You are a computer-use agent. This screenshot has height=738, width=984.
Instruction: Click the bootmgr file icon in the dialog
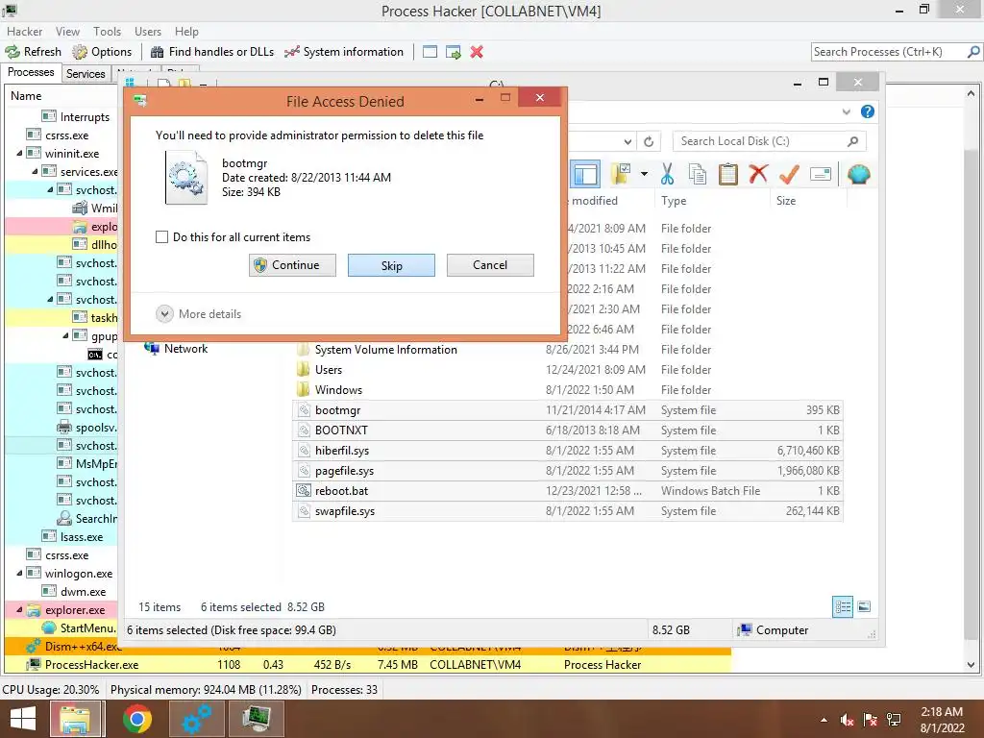pos(186,178)
